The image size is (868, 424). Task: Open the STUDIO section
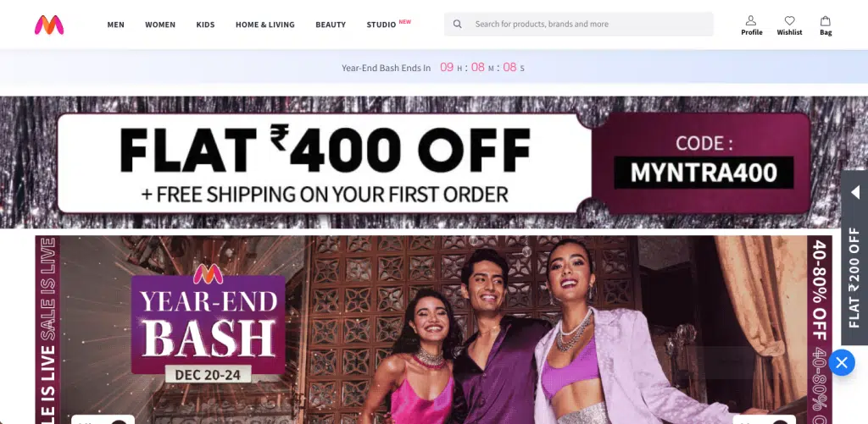(381, 25)
